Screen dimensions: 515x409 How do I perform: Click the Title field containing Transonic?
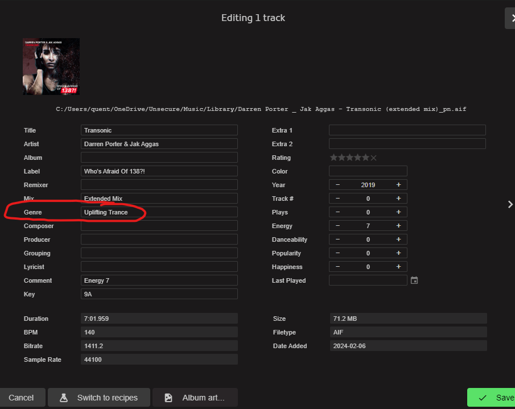[159, 130]
